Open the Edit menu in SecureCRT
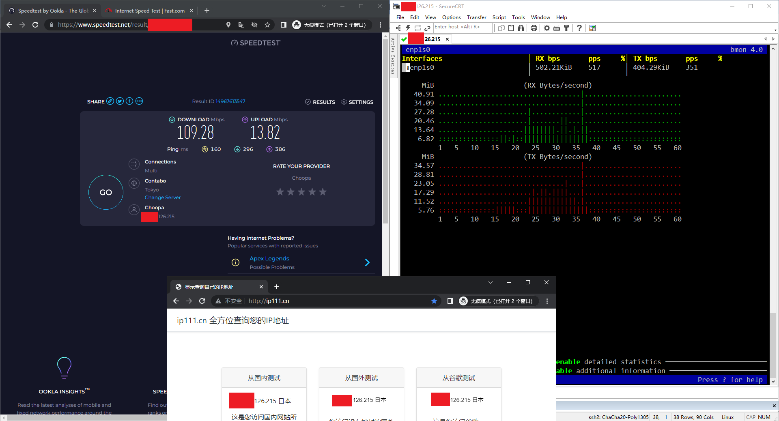779x421 pixels. point(415,17)
